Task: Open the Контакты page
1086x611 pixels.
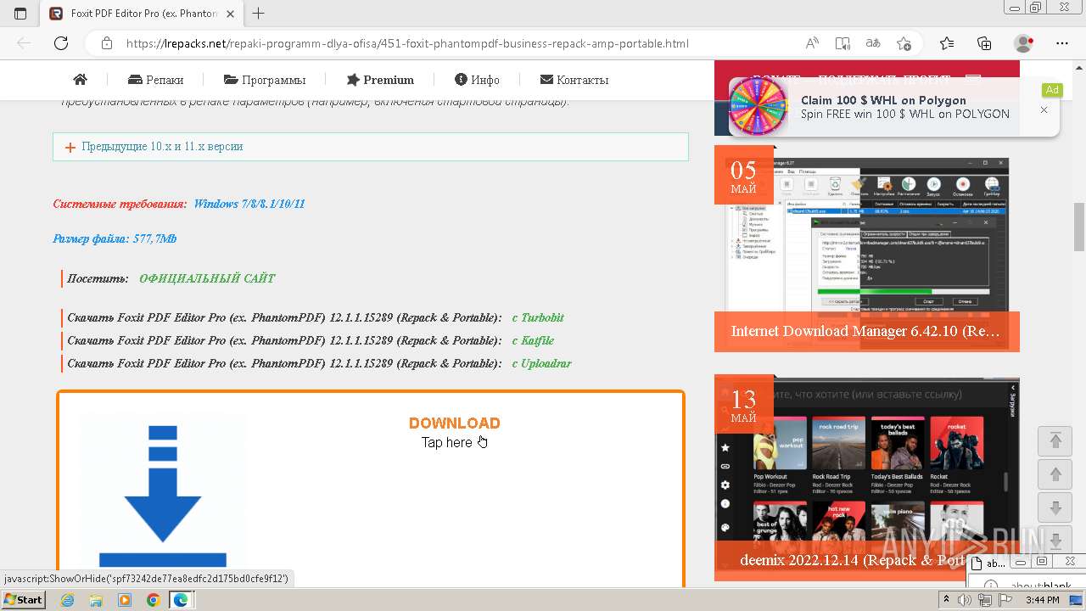Action: (x=574, y=80)
